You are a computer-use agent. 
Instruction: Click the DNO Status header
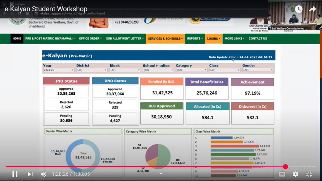coord(115,81)
